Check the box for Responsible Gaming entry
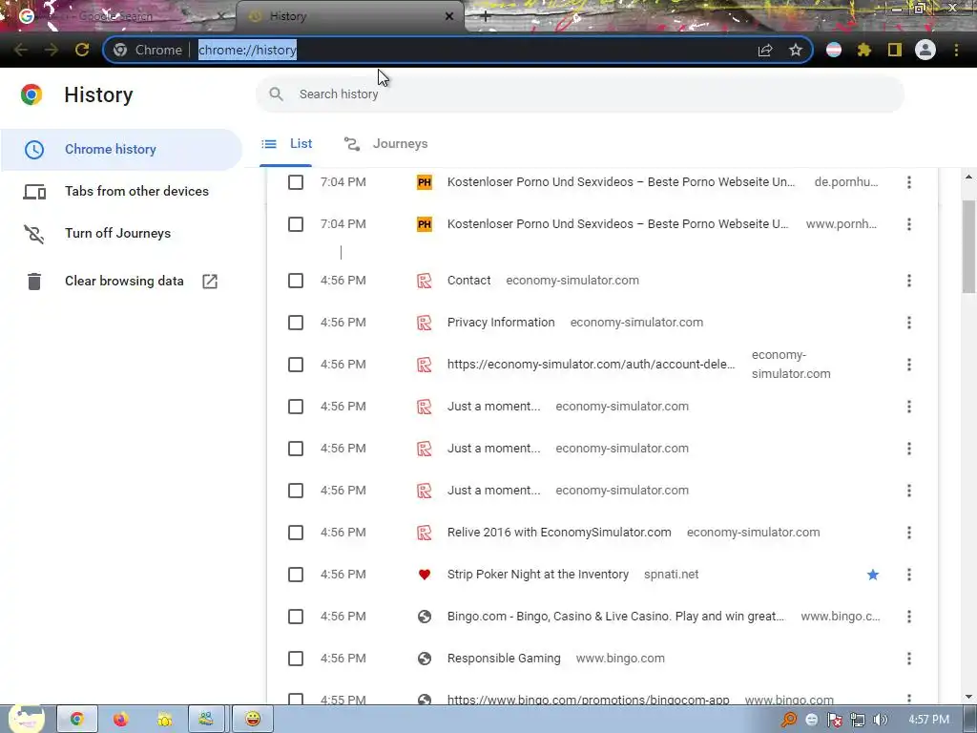Screen dimensions: 977x733 point(296,659)
